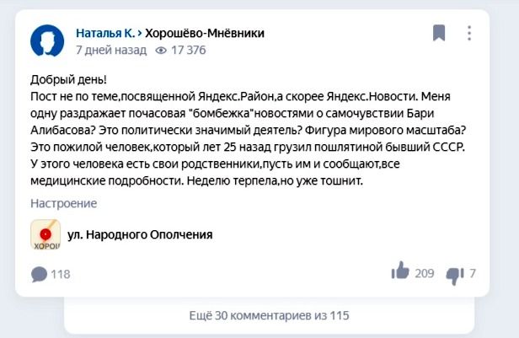This screenshot has height=338, width=519.
Task: Like the post with thumbs up
Action: tap(400, 271)
